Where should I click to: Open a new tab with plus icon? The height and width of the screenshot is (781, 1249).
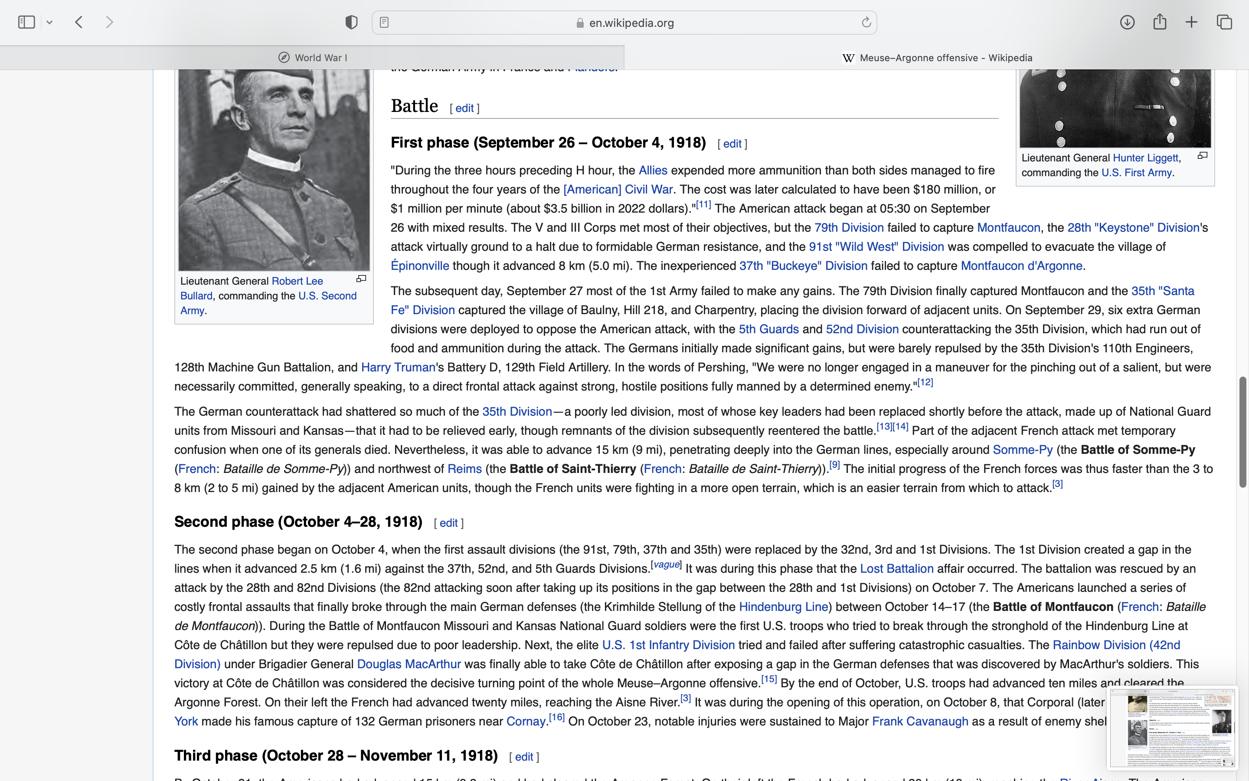tap(1191, 22)
